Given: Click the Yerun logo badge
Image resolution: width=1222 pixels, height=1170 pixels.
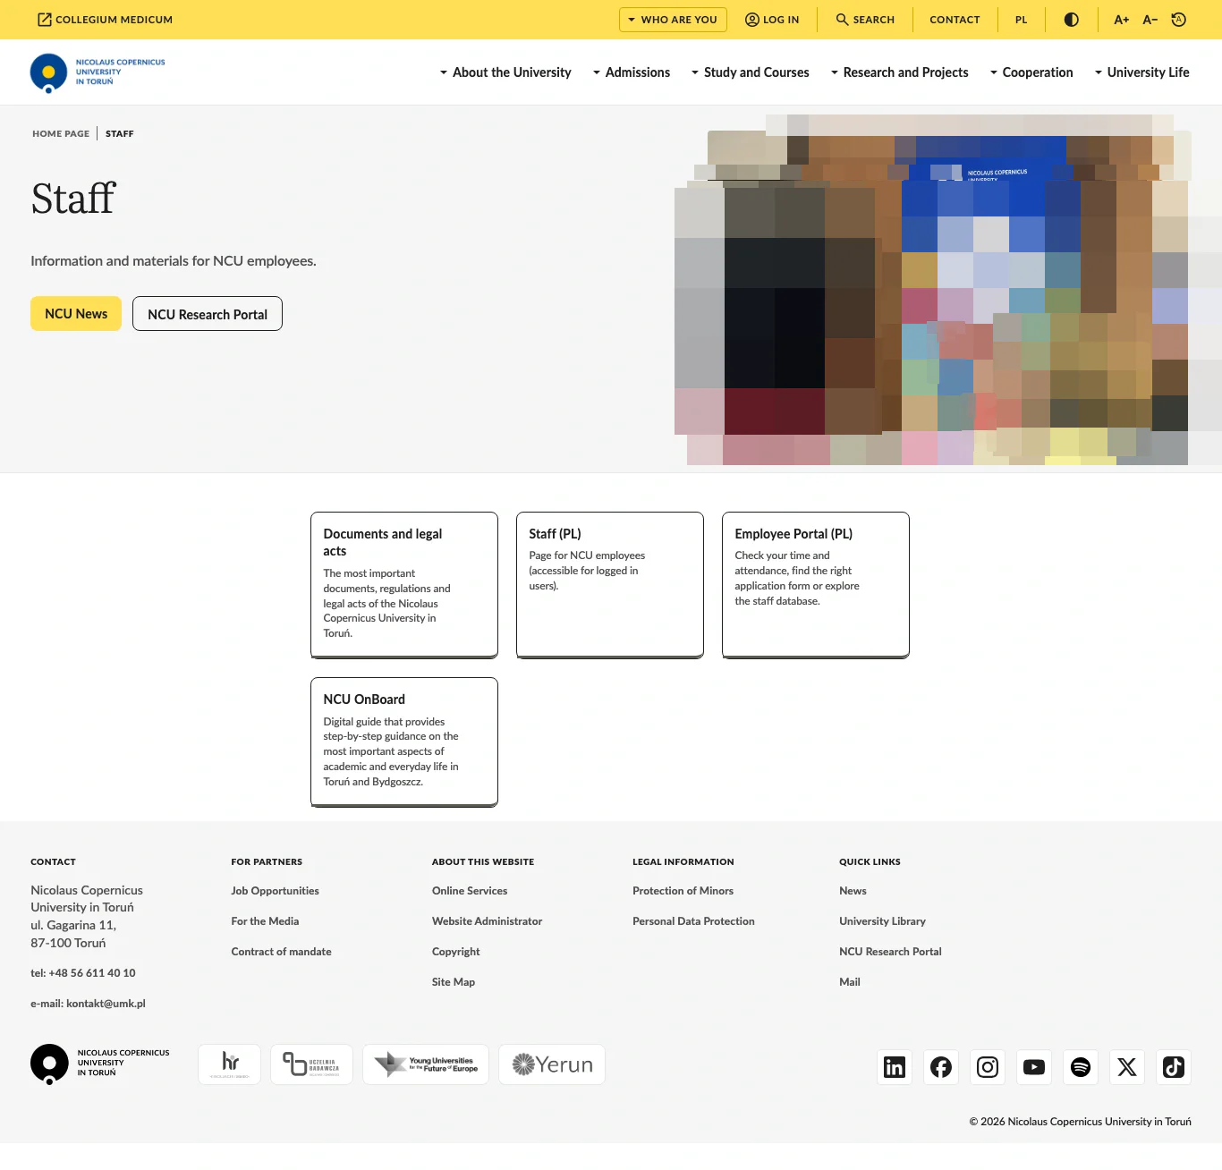Looking at the screenshot, I should [552, 1064].
